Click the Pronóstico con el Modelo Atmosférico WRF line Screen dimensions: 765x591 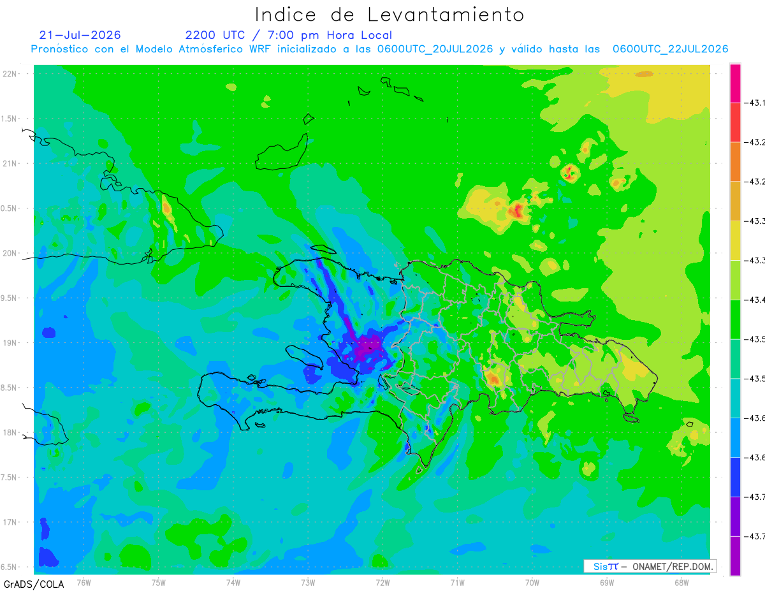379,49
